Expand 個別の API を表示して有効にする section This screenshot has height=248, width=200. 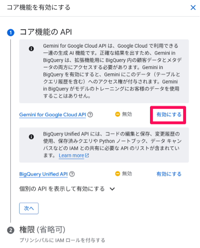click(x=67, y=189)
